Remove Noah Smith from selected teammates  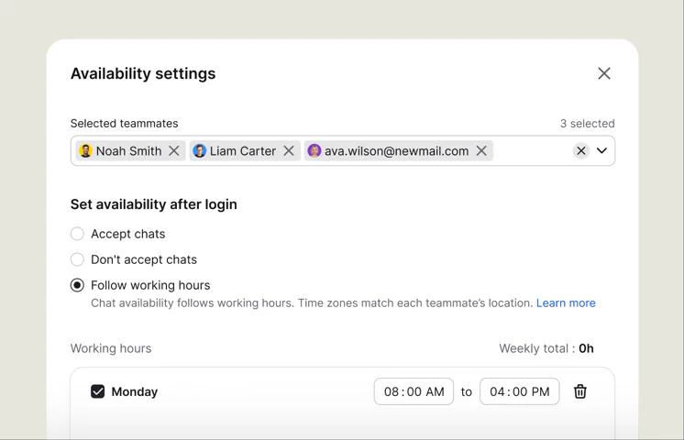[174, 151]
